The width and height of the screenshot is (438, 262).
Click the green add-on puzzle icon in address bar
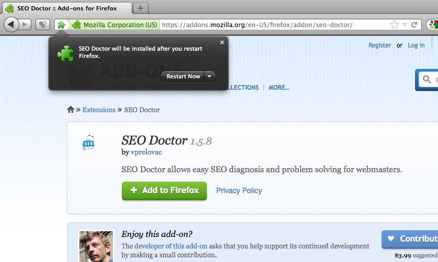[62, 25]
